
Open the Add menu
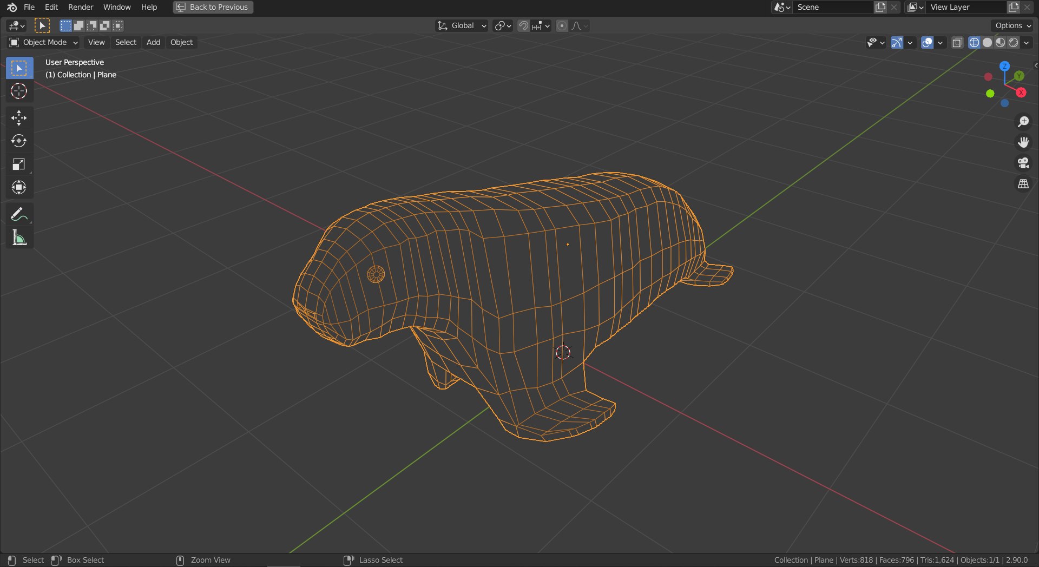[x=153, y=42]
